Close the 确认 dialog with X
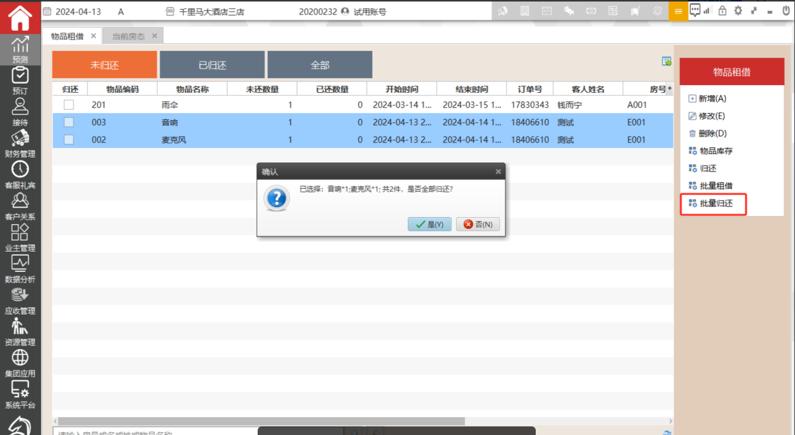 pyautogui.click(x=498, y=172)
